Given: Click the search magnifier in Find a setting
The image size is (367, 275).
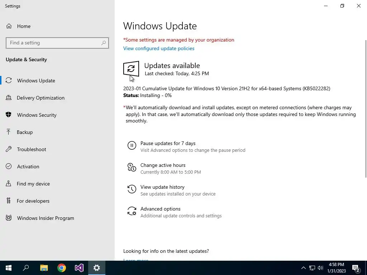Looking at the screenshot, I should coord(104,43).
